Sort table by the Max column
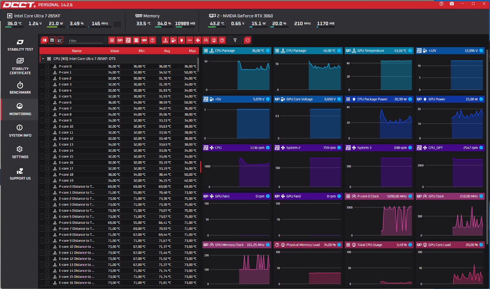490x289 pixels. click(192, 51)
